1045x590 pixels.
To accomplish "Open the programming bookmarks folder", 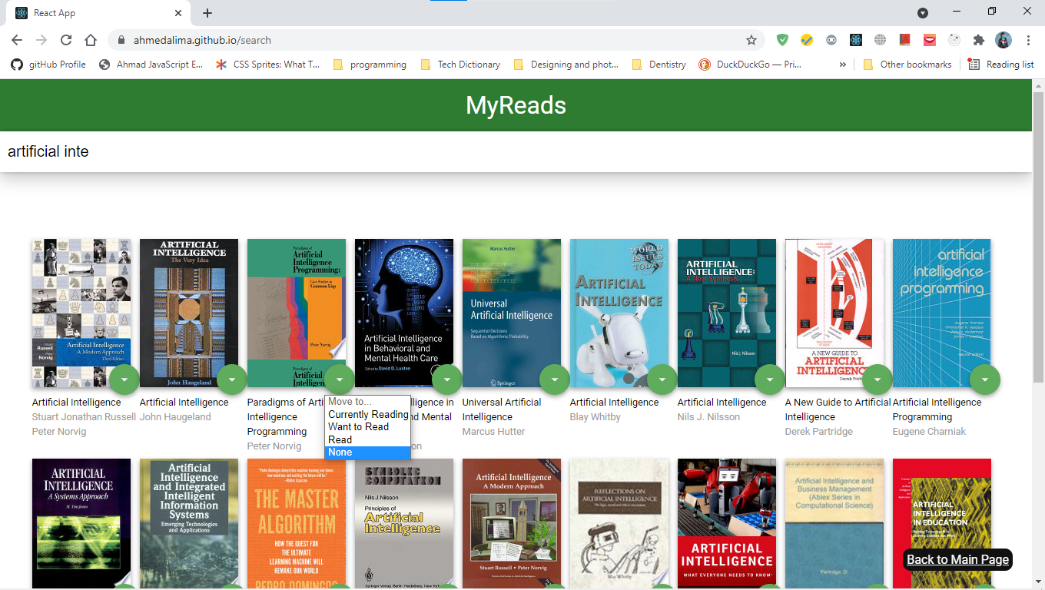I will point(370,65).
